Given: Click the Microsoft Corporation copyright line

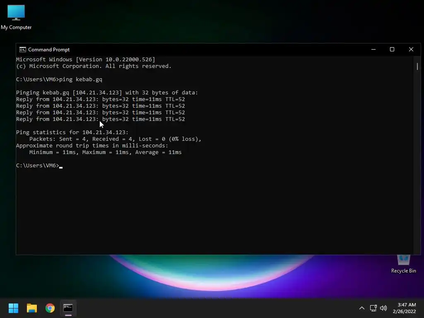Looking at the screenshot, I should point(94,66).
